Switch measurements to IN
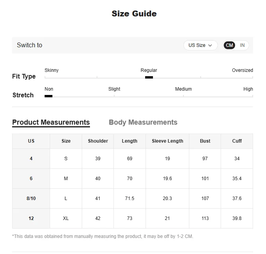The image size is (266, 254). coord(242,45)
